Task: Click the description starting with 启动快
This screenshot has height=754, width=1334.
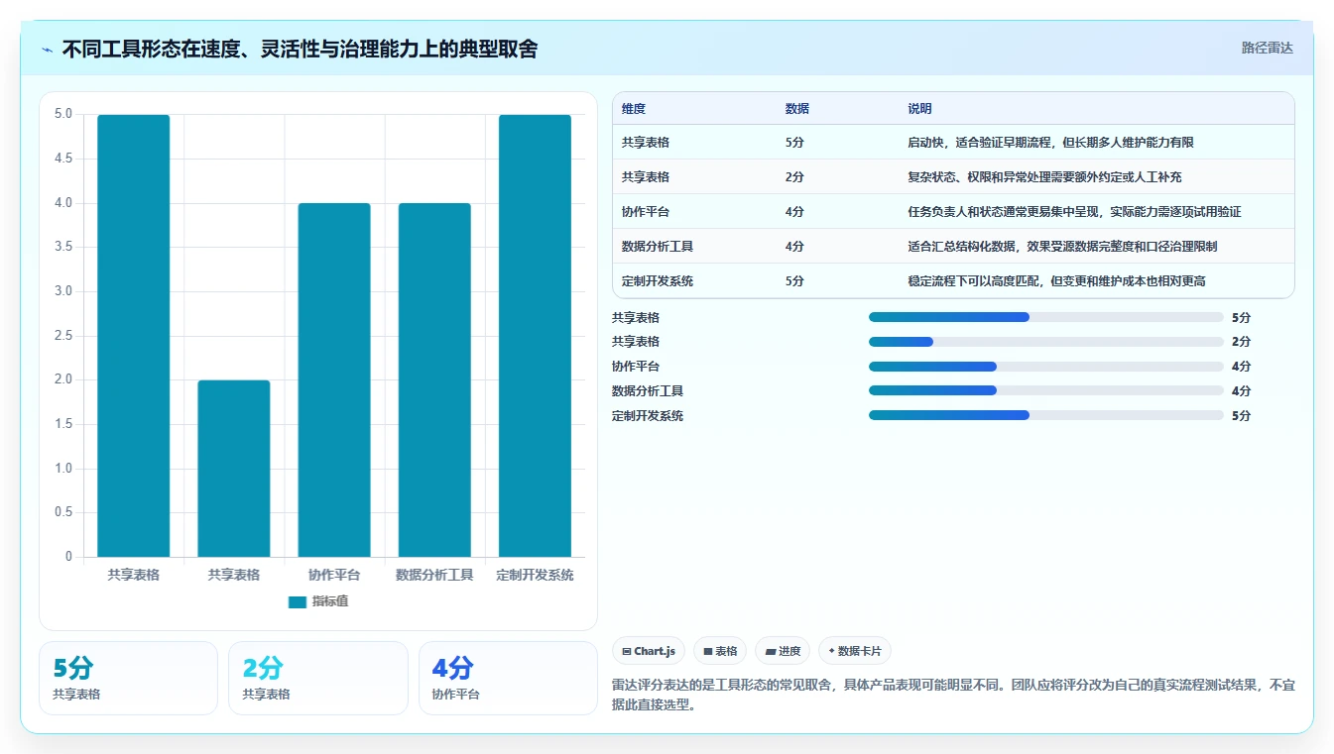Action: tap(1050, 143)
